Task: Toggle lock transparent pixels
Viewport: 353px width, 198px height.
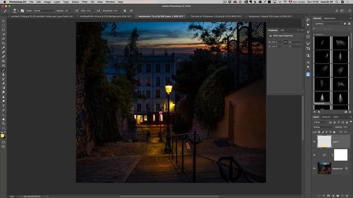Action: pos(319,132)
